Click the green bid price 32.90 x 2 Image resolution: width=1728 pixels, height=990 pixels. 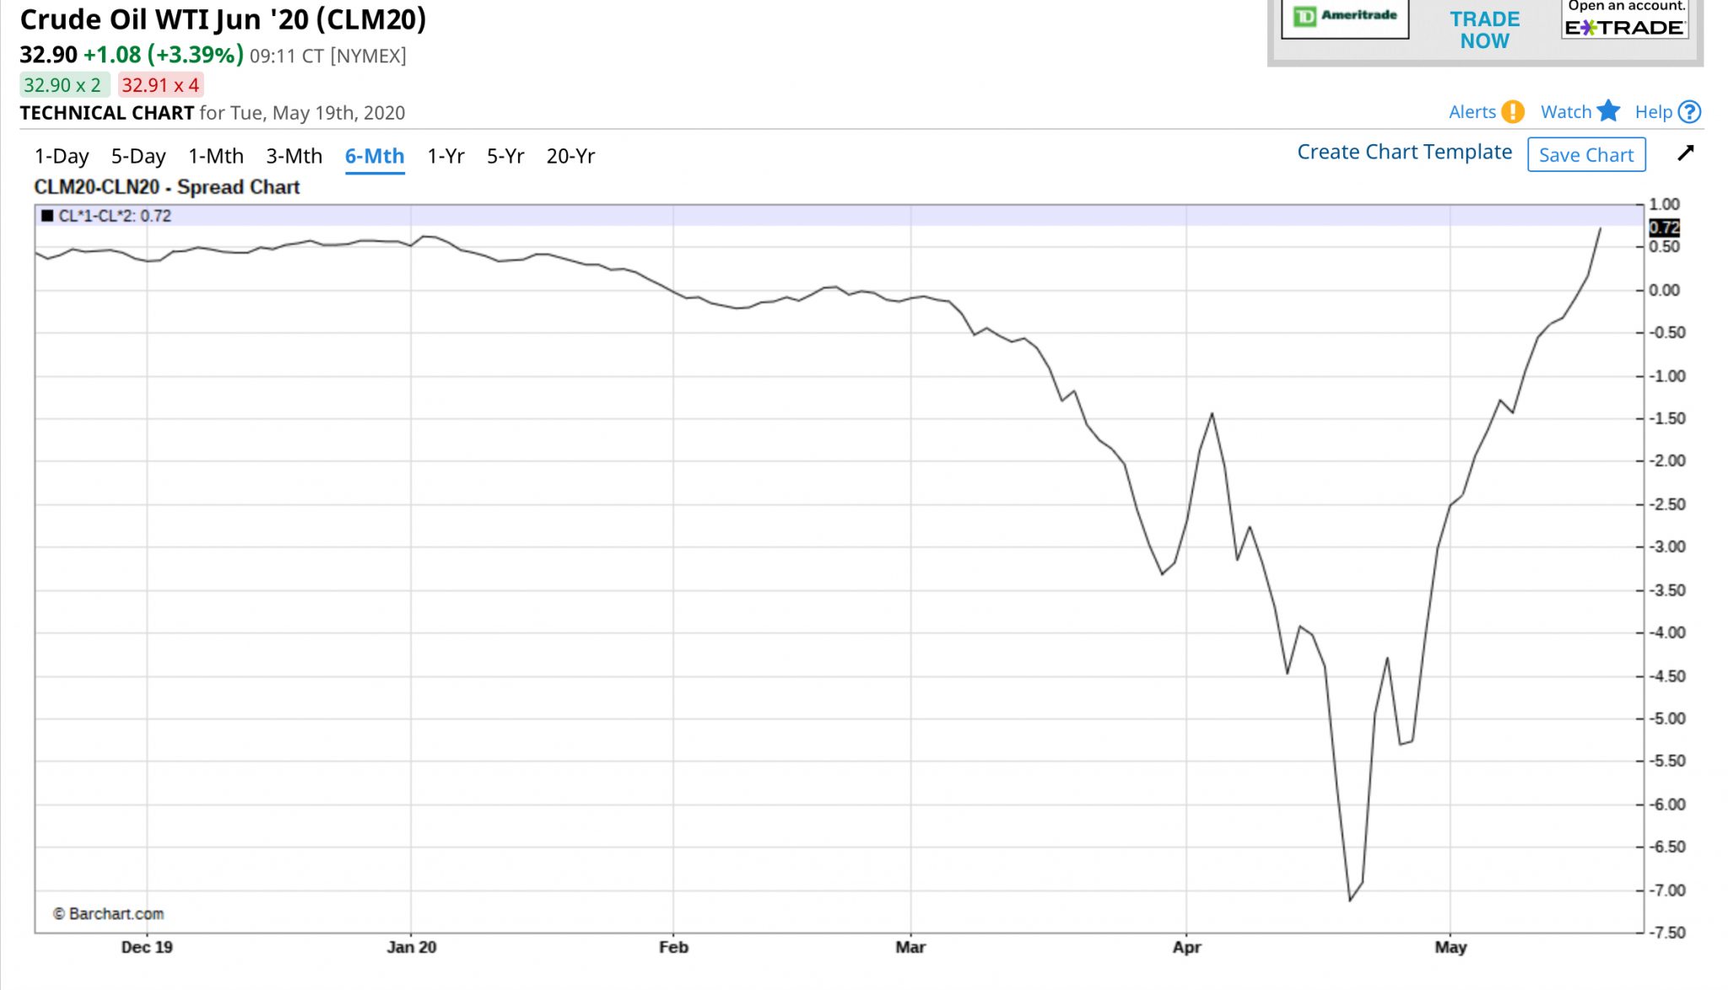point(63,85)
